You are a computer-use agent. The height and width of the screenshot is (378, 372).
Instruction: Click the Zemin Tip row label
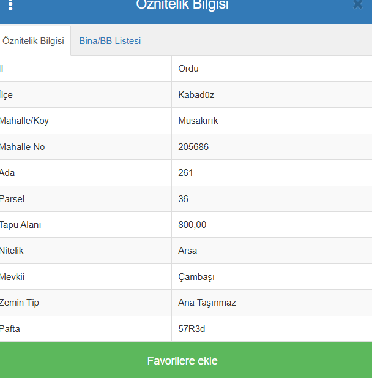pyautogui.click(x=20, y=303)
